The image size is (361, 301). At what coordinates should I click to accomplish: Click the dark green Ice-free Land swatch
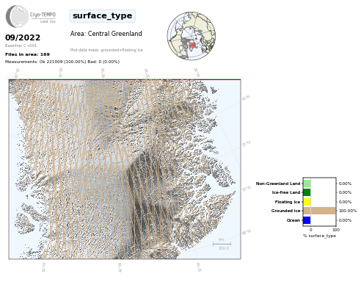tap(307, 192)
